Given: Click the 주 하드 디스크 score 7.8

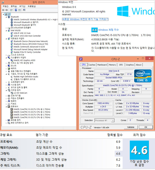Looking at the screenshot, I should click(118, 166).
